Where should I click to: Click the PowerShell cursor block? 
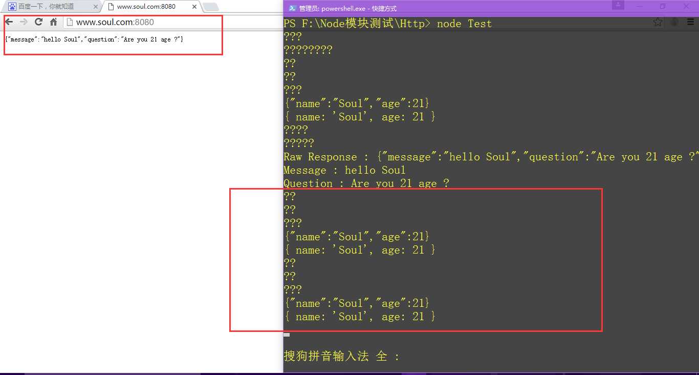tap(287, 335)
